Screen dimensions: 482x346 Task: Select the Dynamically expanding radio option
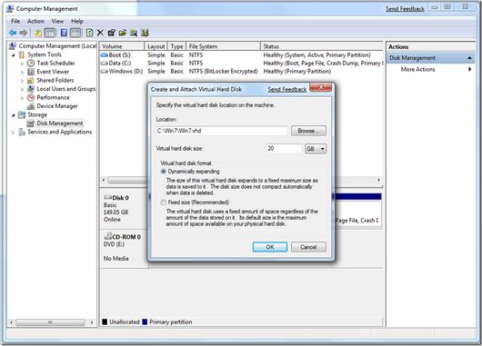163,172
